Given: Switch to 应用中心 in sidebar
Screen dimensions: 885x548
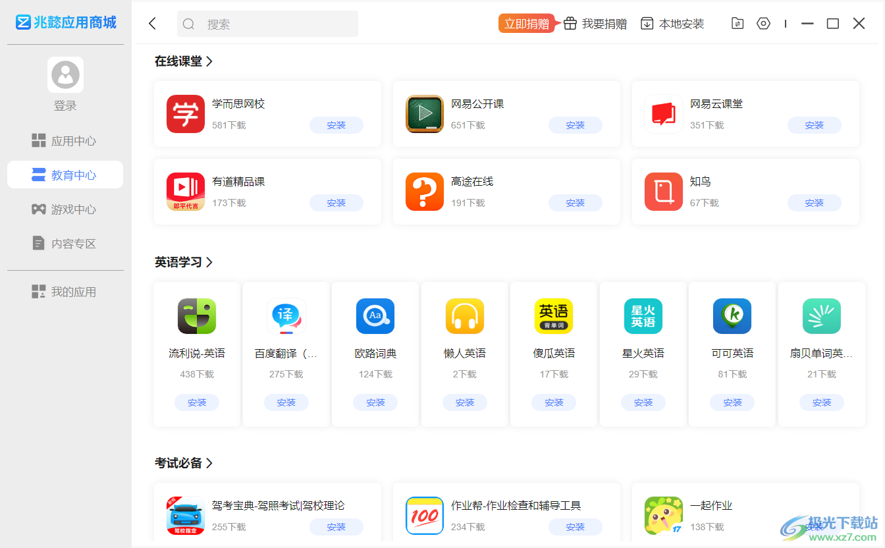Looking at the screenshot, I should 65,141.
